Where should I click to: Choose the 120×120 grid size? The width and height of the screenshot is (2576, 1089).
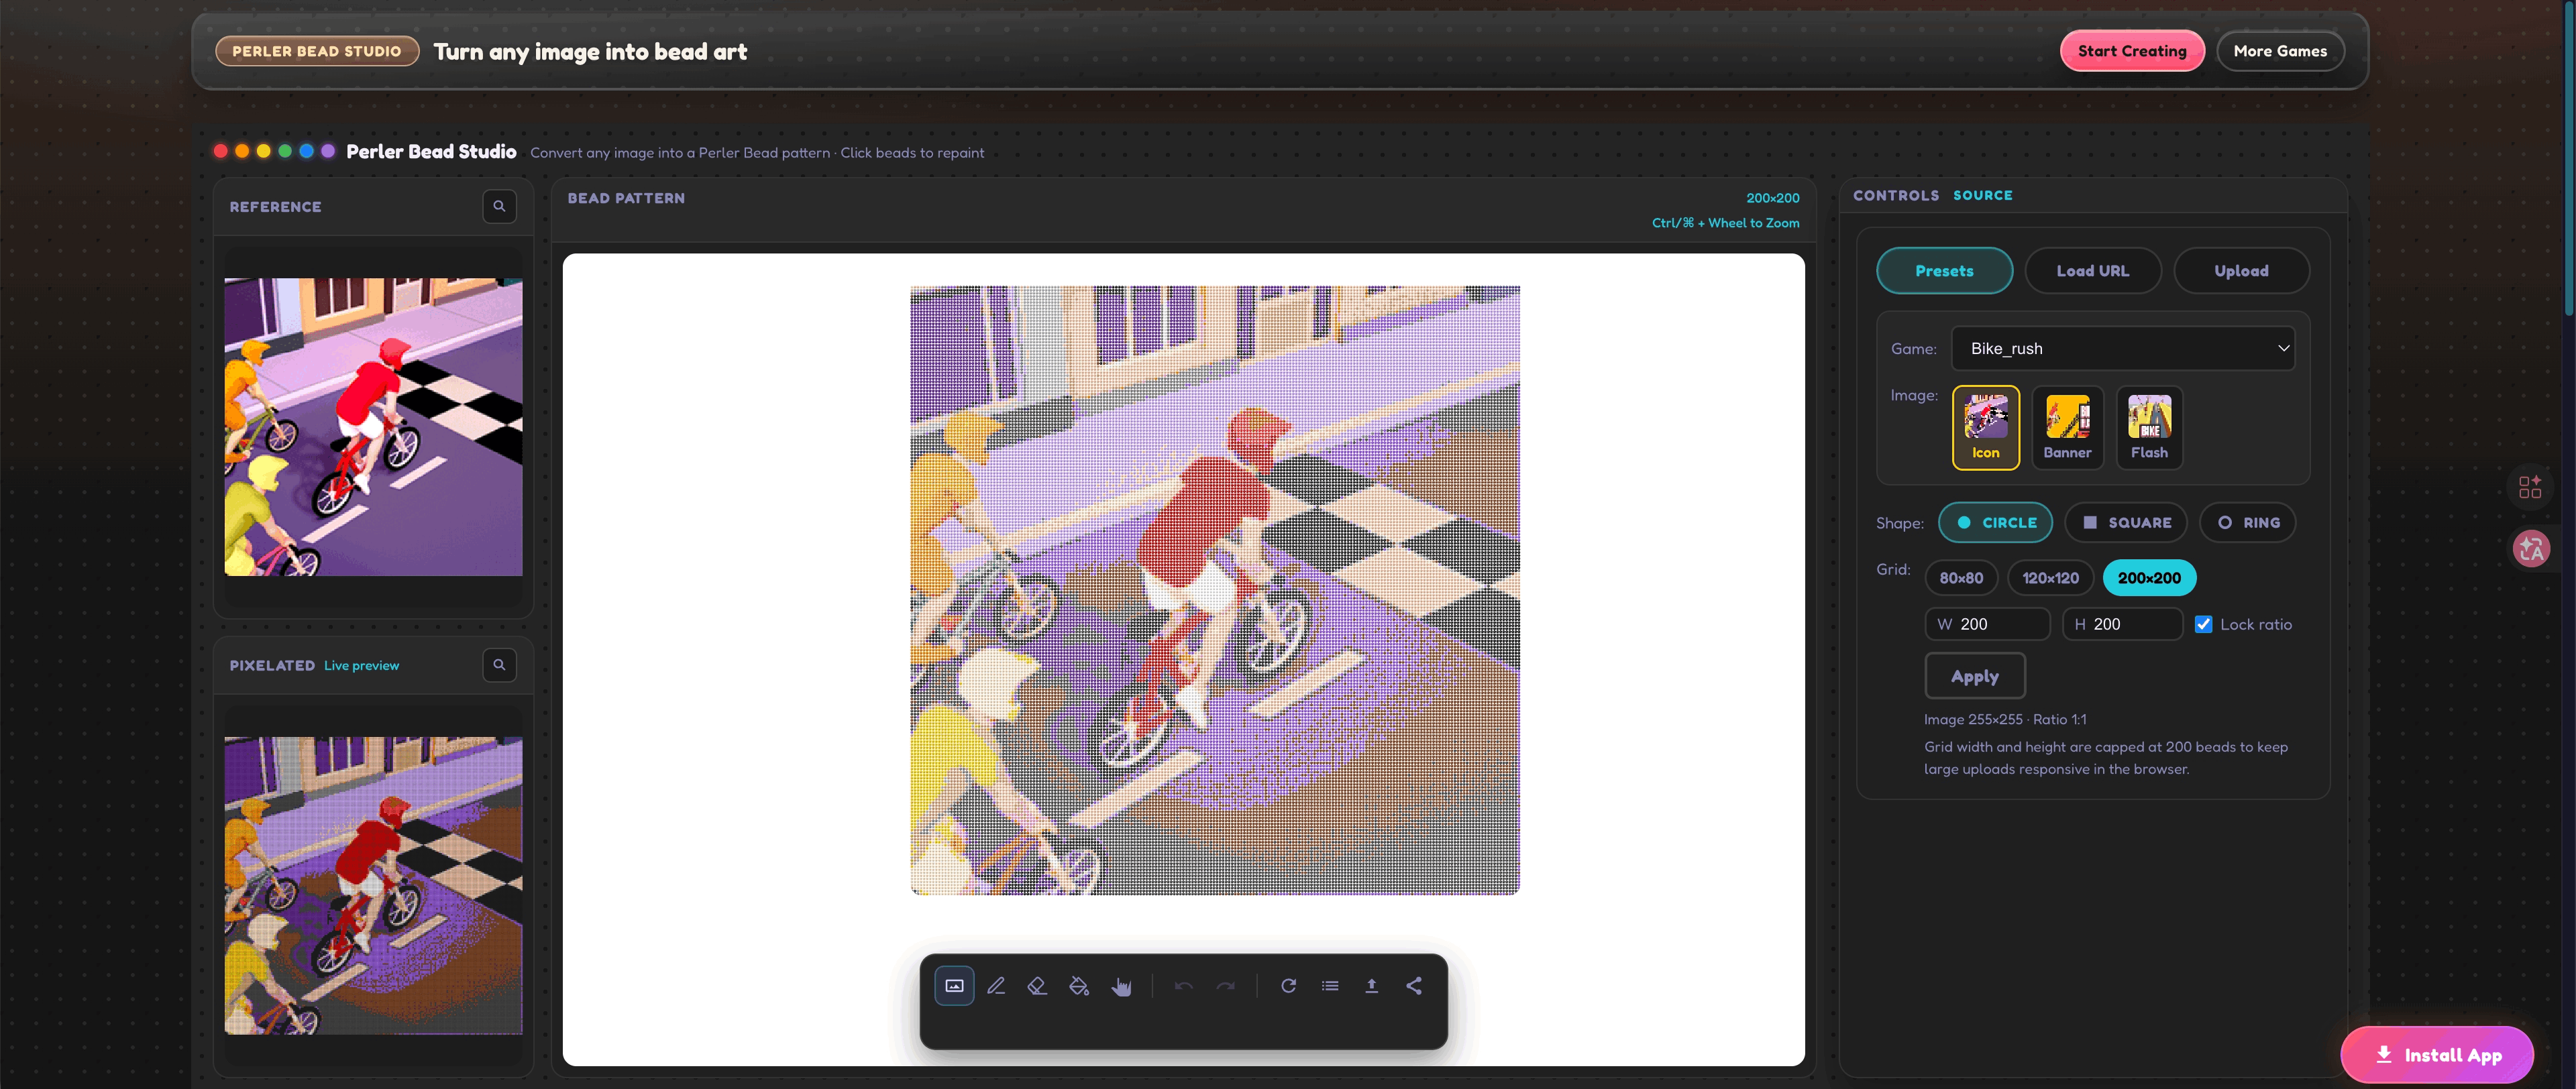point(2050,577)
